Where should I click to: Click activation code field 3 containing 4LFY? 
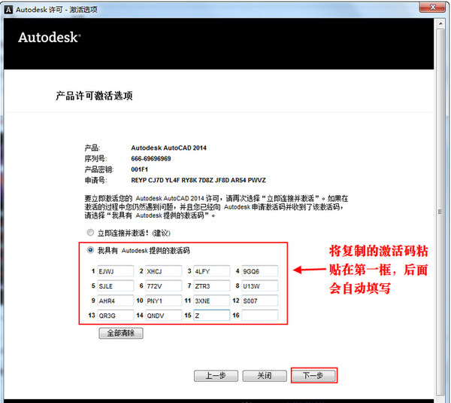(212, 271)
